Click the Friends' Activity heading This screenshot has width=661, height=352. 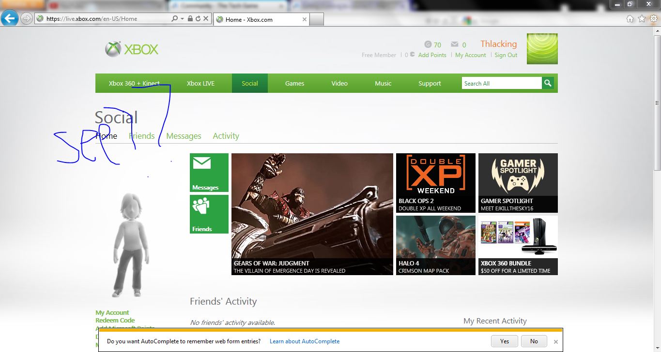(223, 301)
